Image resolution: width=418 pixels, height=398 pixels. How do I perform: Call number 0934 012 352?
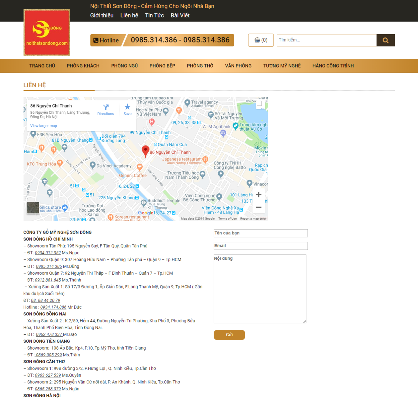click(48, 253)
